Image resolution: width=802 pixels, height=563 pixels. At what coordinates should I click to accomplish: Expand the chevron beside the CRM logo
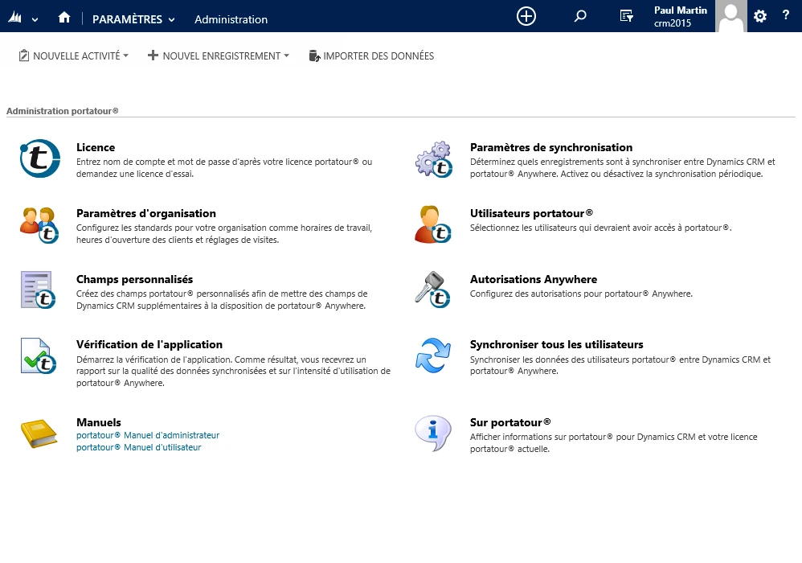(x=35, y=20)
